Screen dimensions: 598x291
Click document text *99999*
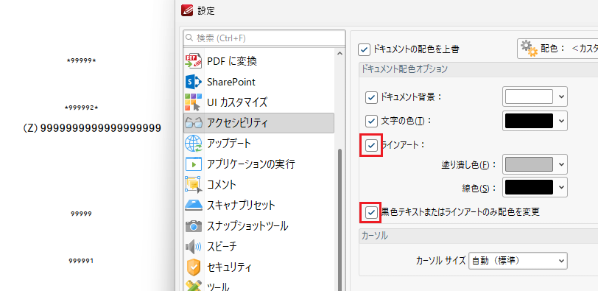click(x=81, y=60)
